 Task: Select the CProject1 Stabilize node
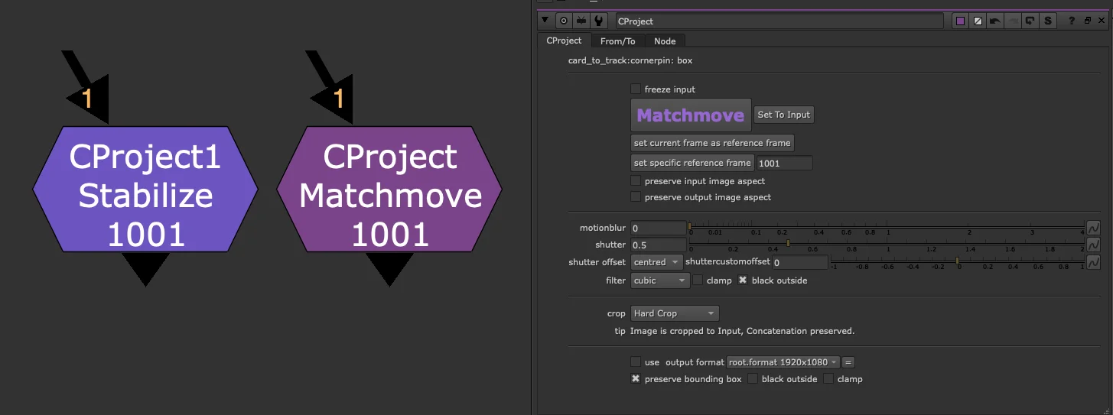pos(145,190)
